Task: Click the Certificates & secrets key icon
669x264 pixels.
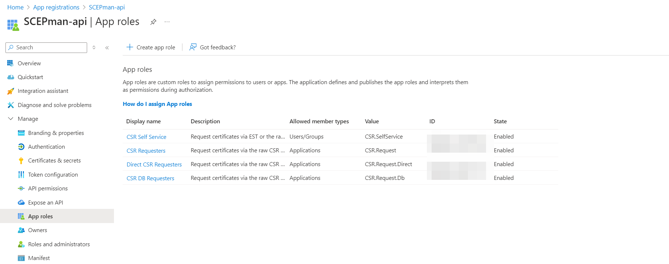Action: 21,161
